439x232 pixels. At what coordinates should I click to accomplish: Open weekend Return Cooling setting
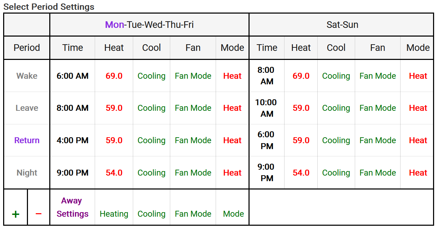coord(336,140)
